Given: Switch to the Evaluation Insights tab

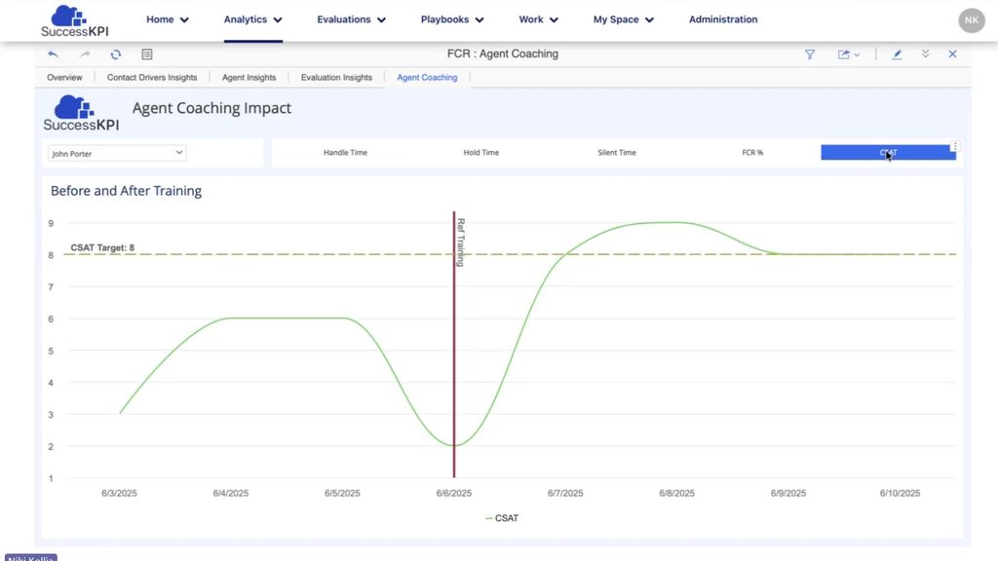Looking at the screenshot, I should 336,78.
